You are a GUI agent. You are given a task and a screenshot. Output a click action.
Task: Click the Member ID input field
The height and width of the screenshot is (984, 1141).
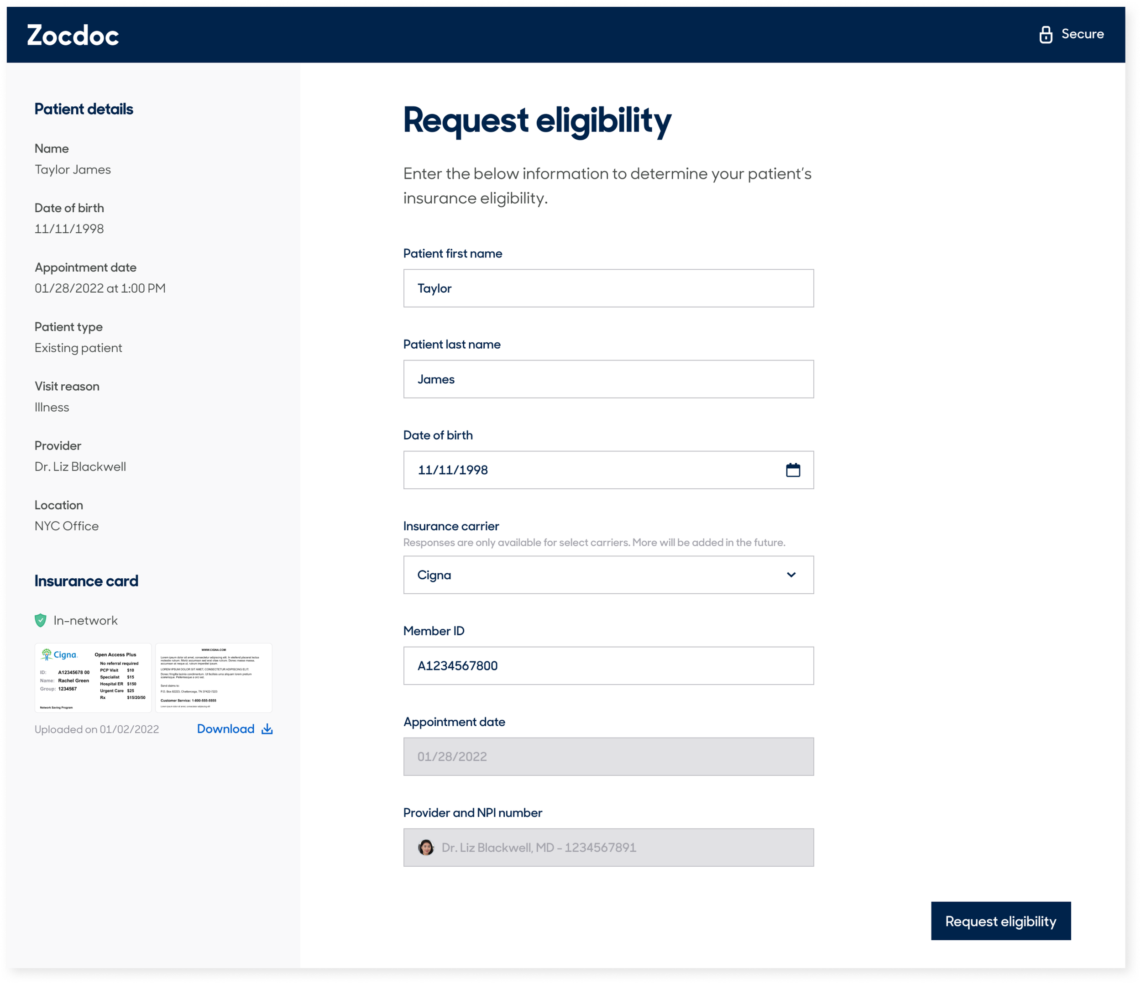coord(608,666)
